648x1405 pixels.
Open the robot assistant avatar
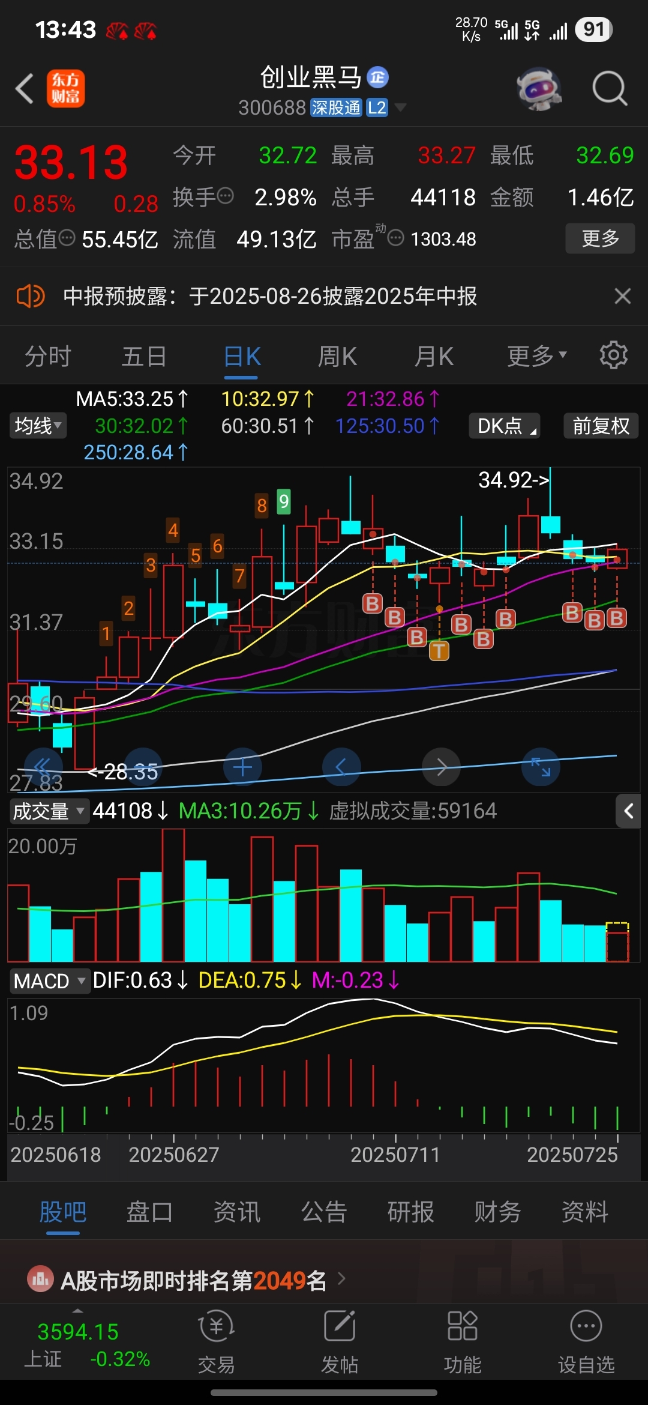coord(539,89)
